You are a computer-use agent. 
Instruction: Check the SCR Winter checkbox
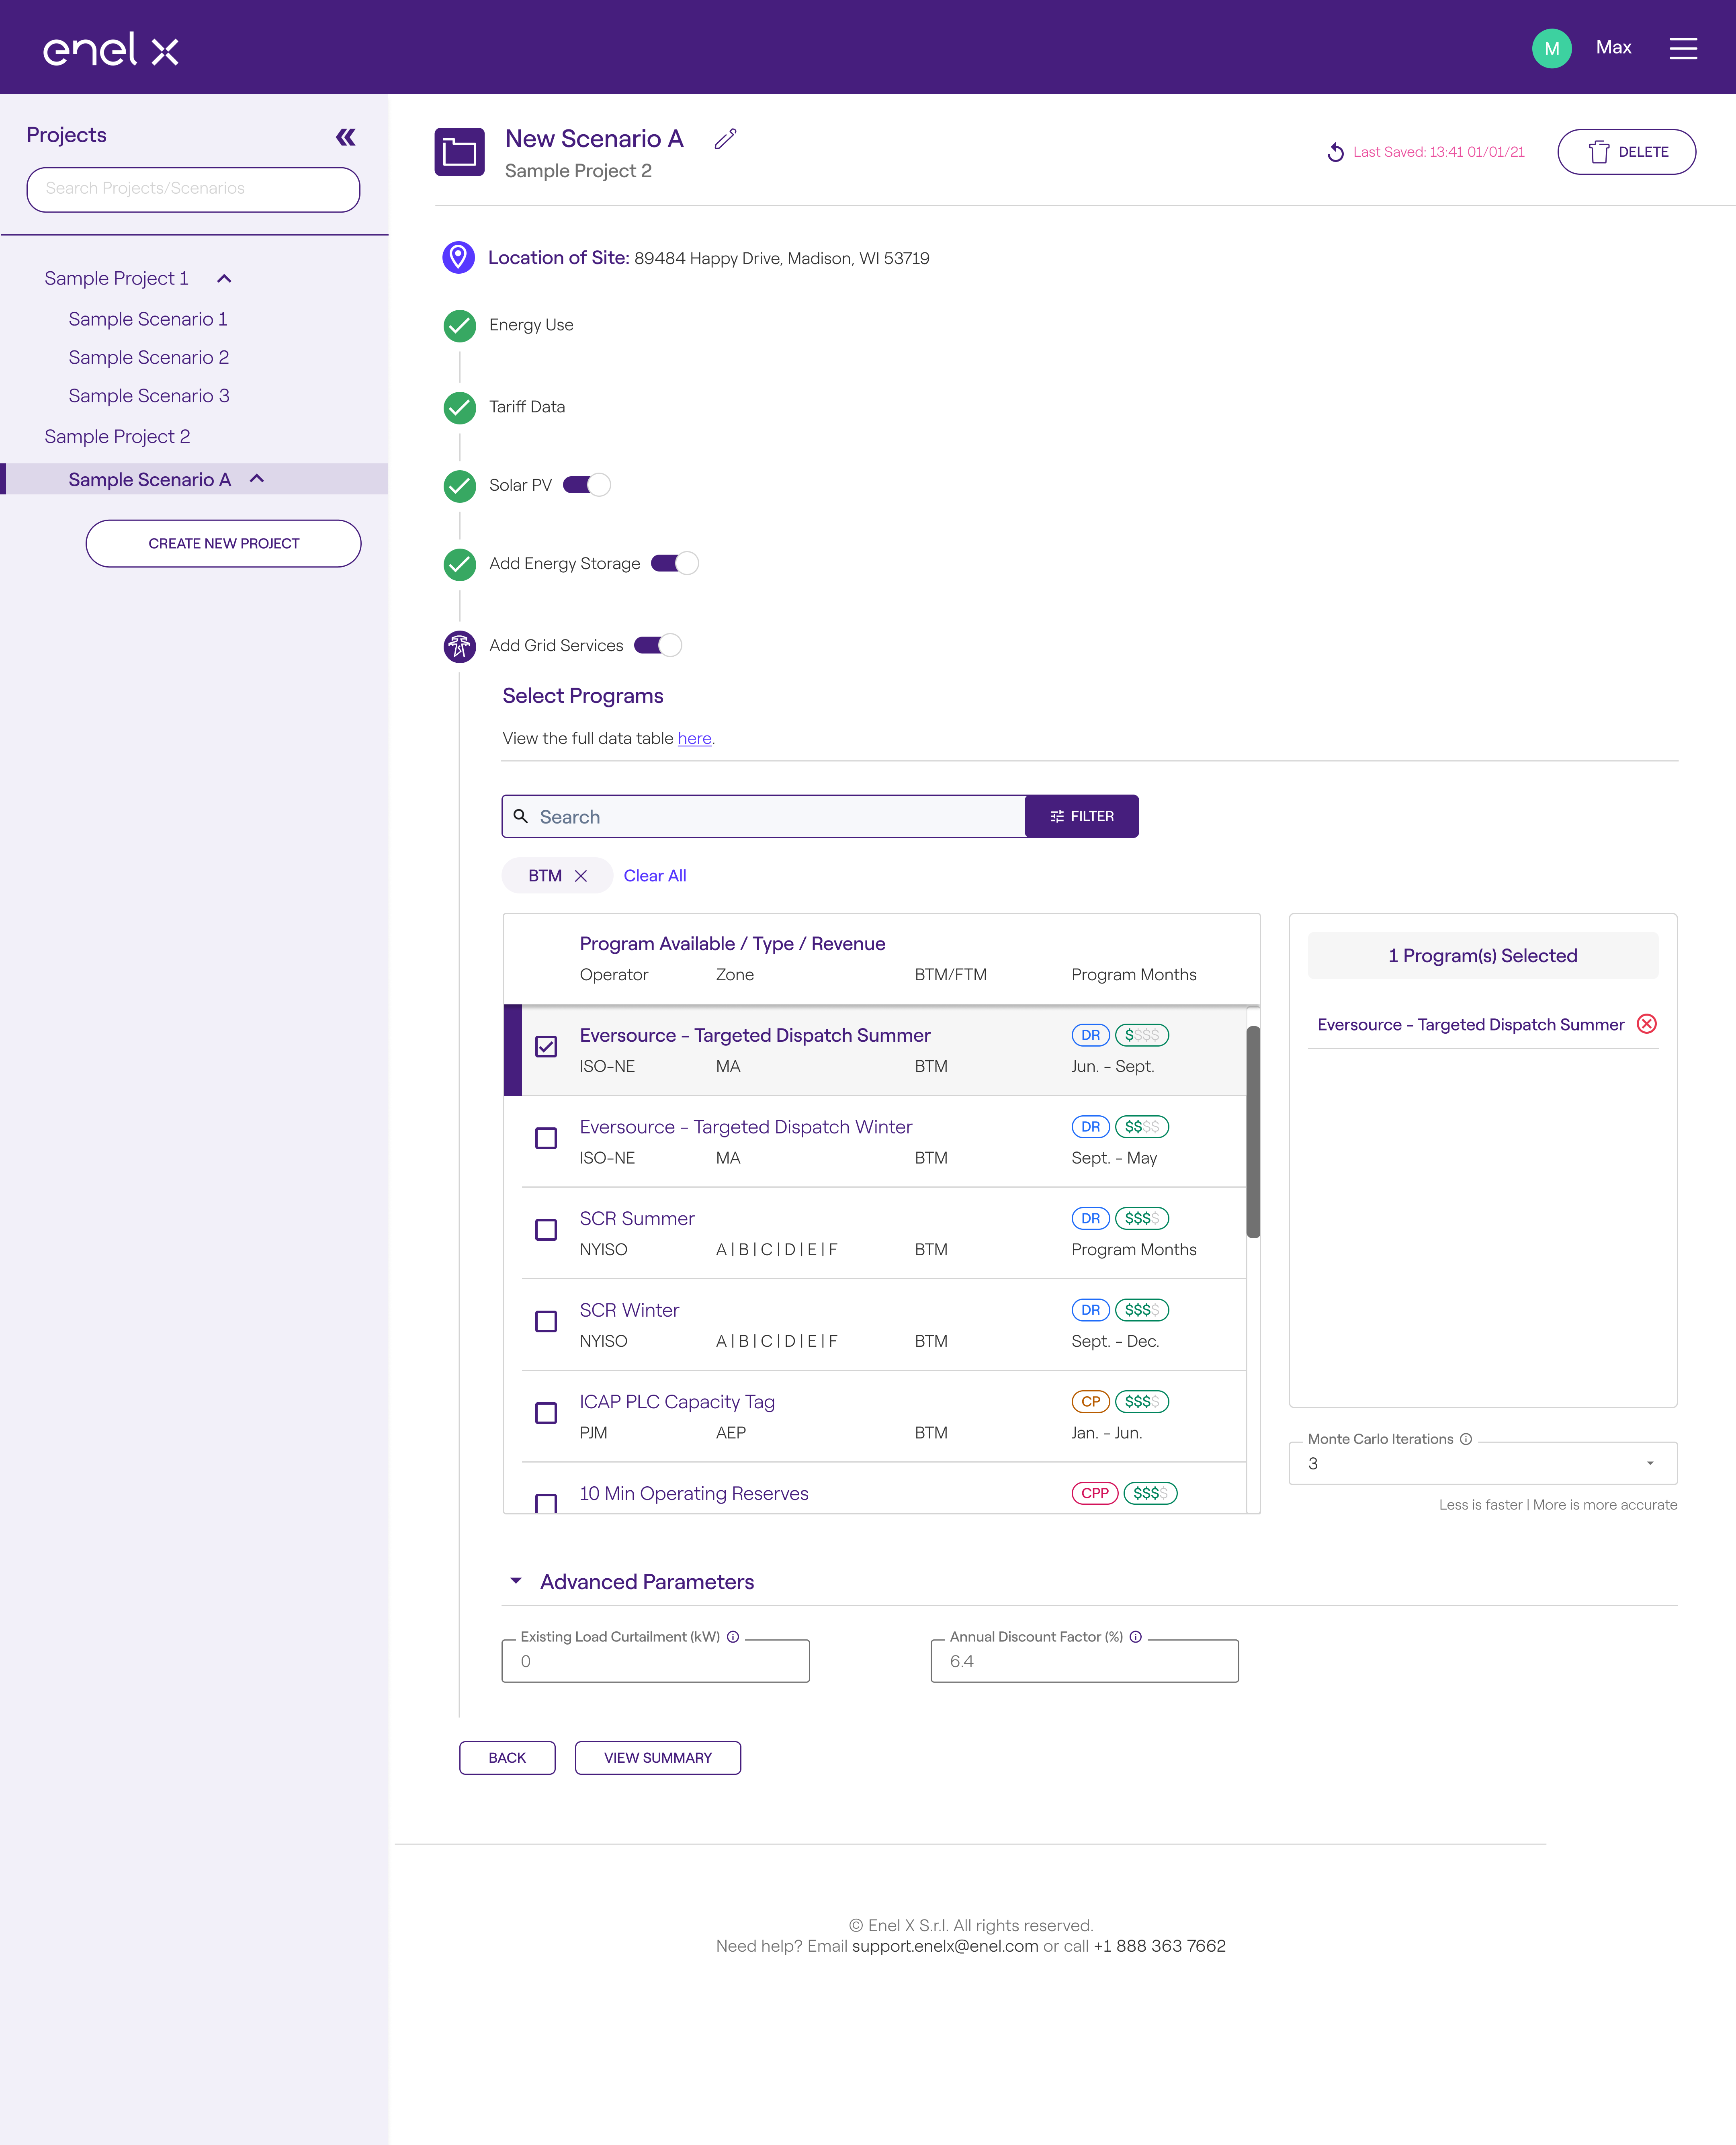546,1322
